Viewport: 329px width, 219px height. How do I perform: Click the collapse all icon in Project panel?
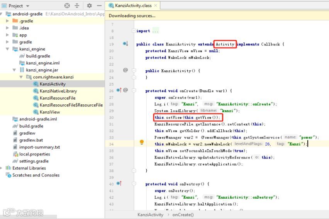coord(77,6)
